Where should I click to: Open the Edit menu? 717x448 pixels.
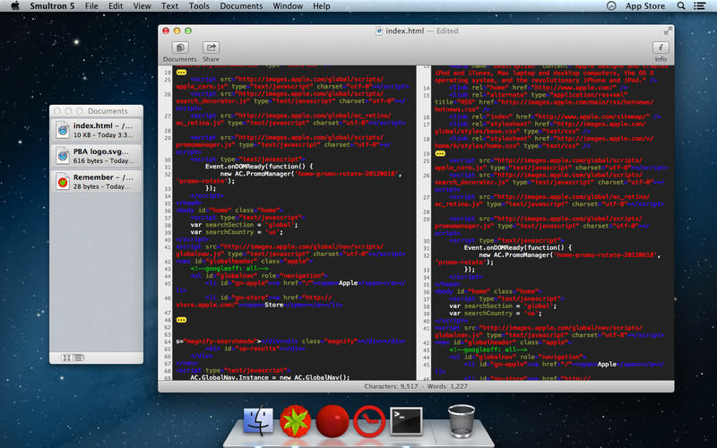tap(116, 6)
